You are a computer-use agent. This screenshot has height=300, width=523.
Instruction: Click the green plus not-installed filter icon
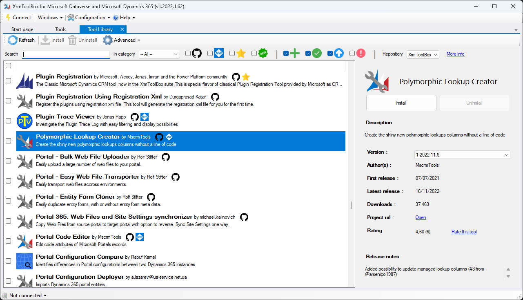click(295, 54)
